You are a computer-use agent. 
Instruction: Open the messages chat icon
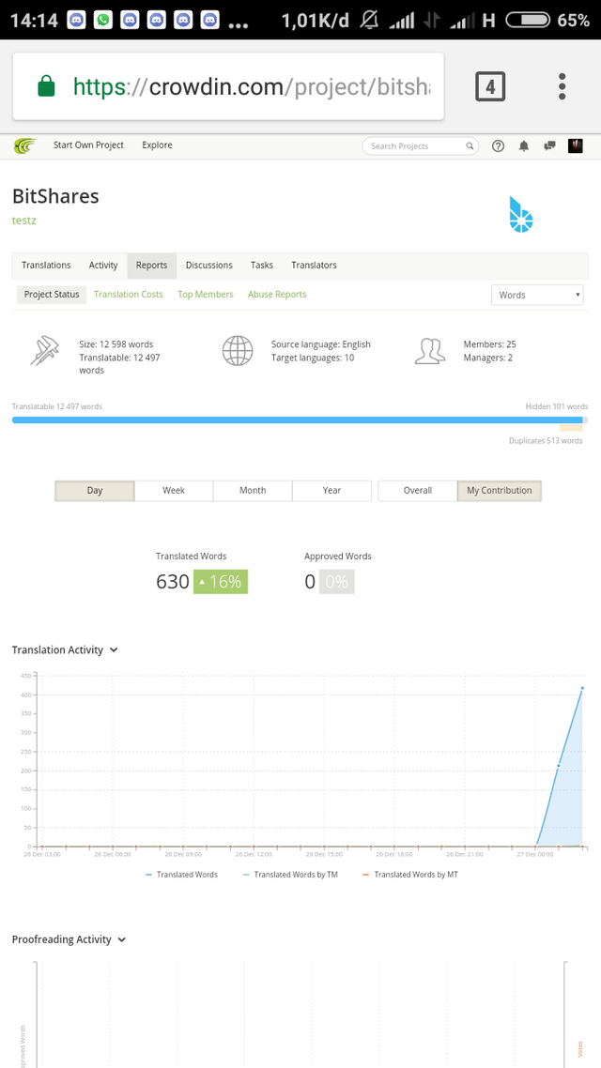(550, 145)
